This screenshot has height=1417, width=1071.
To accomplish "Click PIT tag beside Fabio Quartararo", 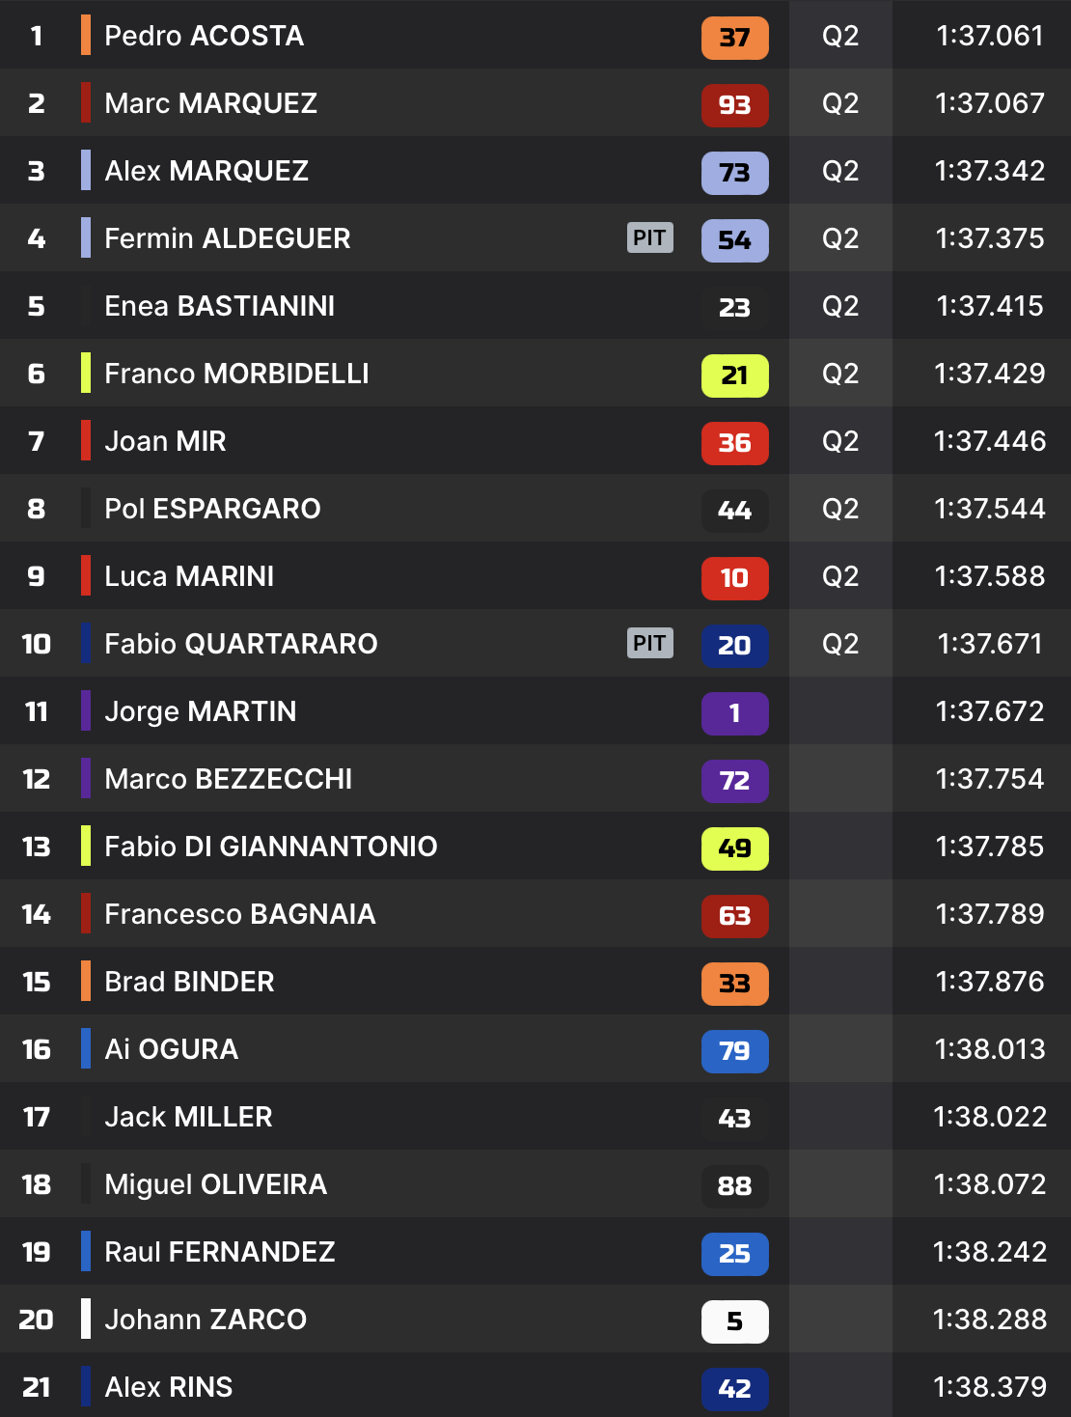I will click(x=649, y=643).
